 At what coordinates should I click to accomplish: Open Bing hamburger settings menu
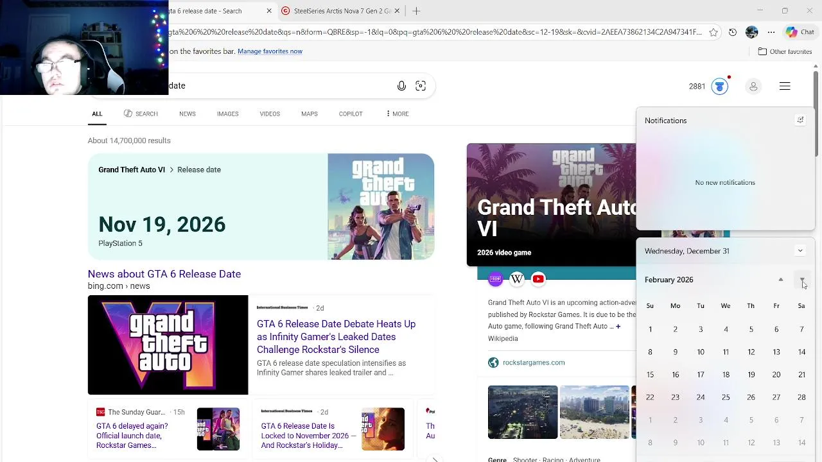785,86
